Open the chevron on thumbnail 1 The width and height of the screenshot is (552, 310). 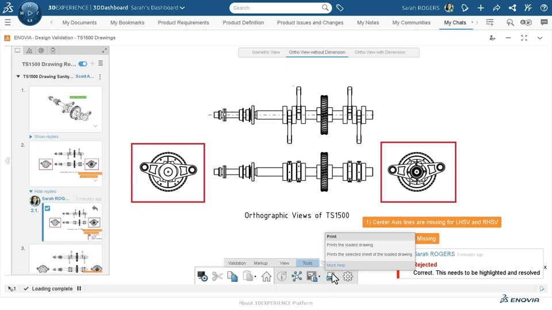tap(95, 126)
